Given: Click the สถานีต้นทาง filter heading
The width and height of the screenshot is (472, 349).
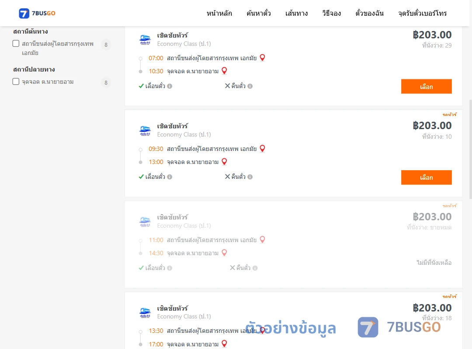Looking at the screenshot, I should [31, 31].
